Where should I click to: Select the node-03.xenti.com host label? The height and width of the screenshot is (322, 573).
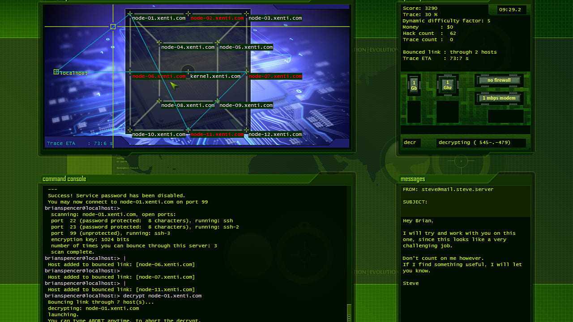pyautogui.click(x=275, y=18)
